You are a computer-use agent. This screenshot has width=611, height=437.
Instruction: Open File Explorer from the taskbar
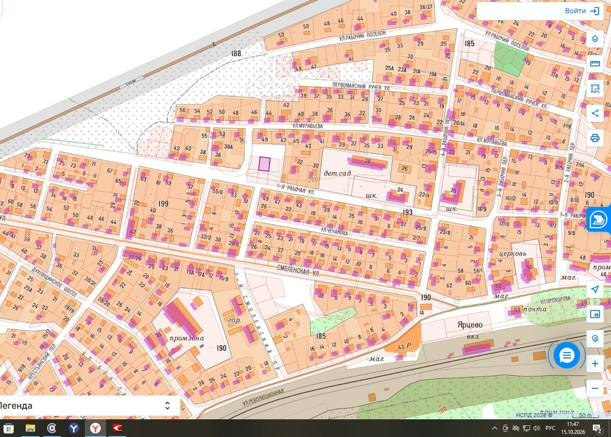pos(30,428)
